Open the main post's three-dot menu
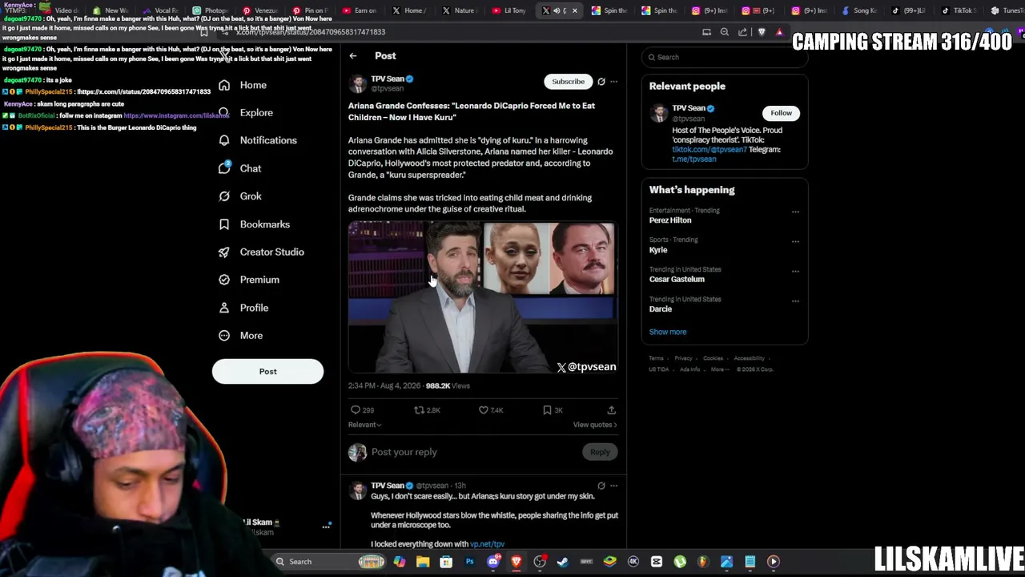Image resolution: width=1025 pixels, height=577 pixels. pos(614,82)
